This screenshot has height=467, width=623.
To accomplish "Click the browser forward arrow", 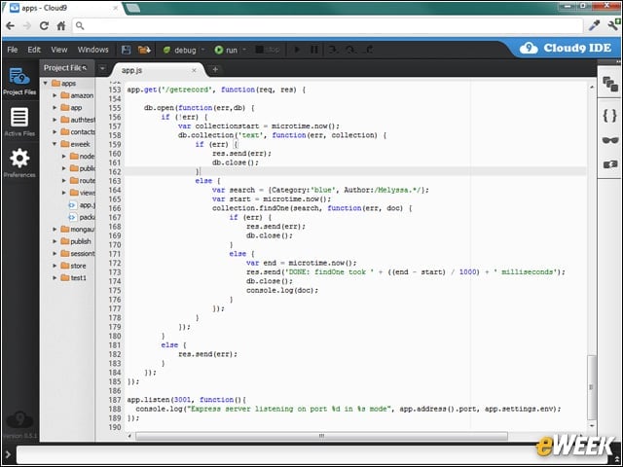I will 27,26.
